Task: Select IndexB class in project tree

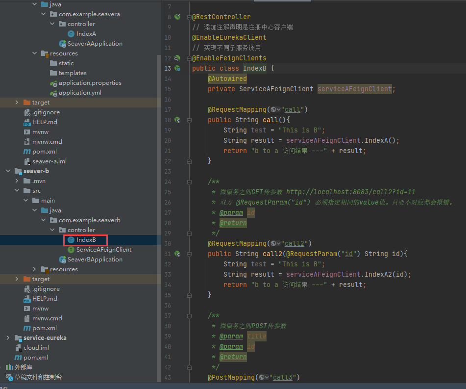Action: point(86,240)
